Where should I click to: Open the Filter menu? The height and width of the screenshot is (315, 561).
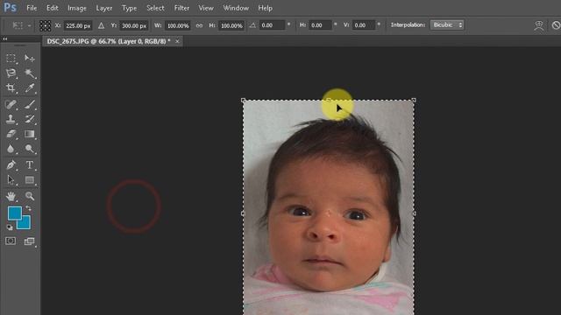click(x=181, y=8)
